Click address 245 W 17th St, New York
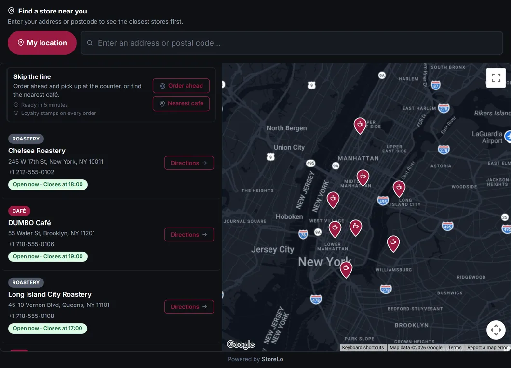The height and width of the screenshot is (368, 511). click(x=56, y=162)
